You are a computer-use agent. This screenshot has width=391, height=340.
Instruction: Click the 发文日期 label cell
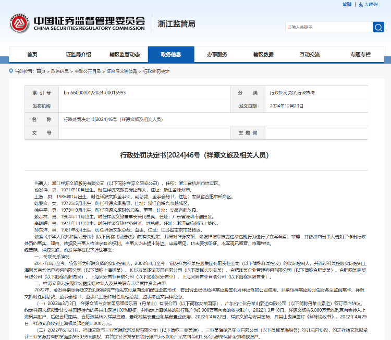click(248, 106)
